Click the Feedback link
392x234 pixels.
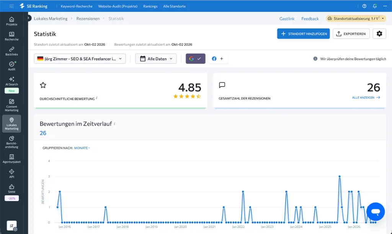310,19
